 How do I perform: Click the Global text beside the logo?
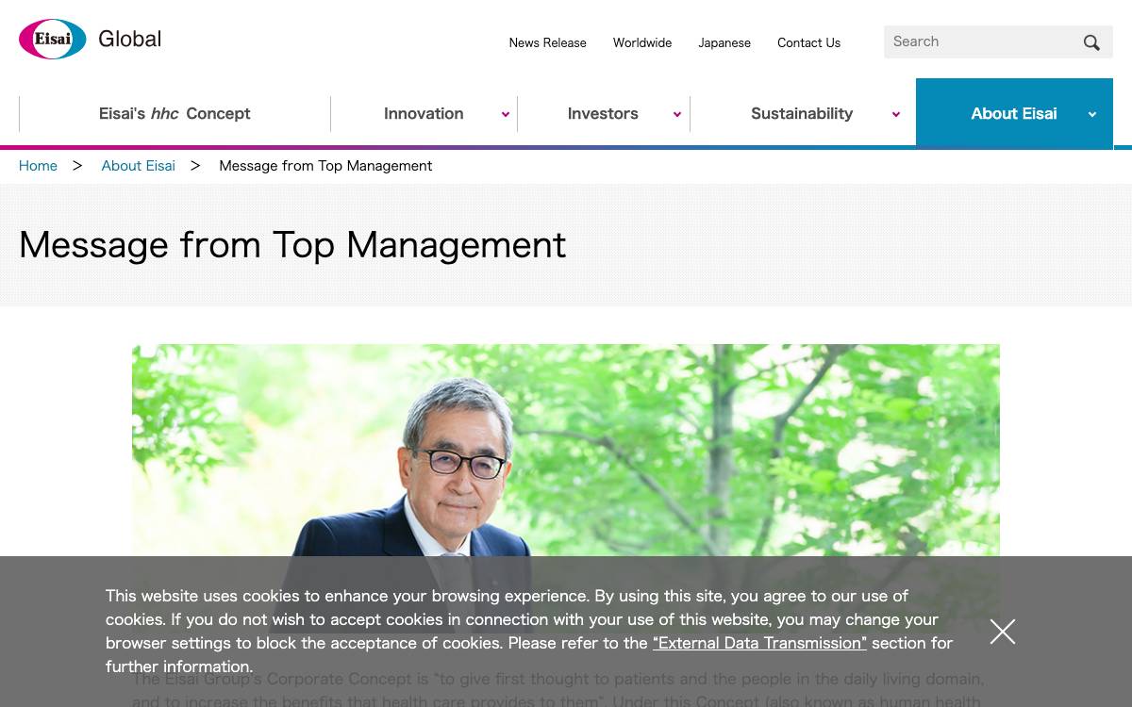[129, 40]
